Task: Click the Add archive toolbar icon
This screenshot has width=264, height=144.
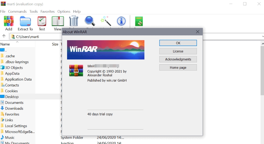Action: (x=9, y=21)
